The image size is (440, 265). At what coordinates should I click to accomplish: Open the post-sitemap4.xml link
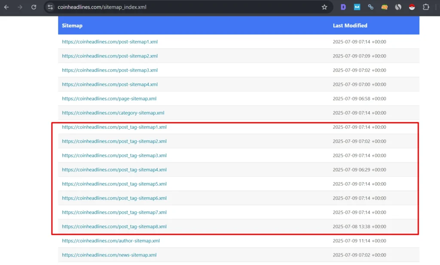pyautogui.click(x=110, y=85)
